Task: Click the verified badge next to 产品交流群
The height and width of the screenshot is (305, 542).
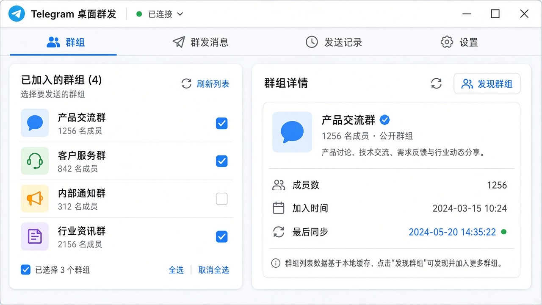Action: (384, 120)
